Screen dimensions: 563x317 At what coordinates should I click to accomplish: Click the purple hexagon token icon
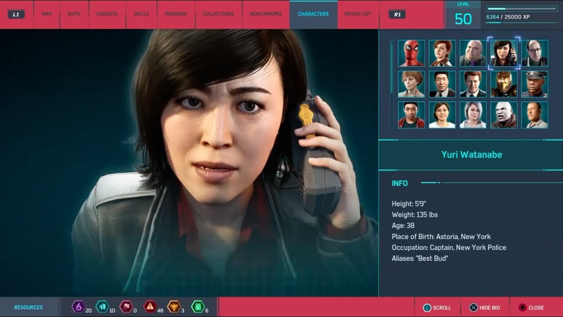(x=78, y=306)
